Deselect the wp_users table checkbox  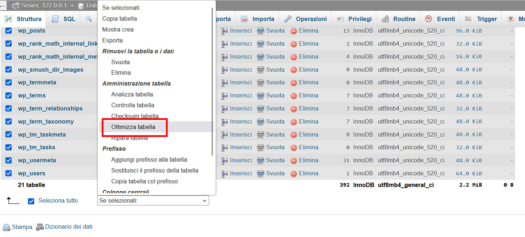[8, 173]
